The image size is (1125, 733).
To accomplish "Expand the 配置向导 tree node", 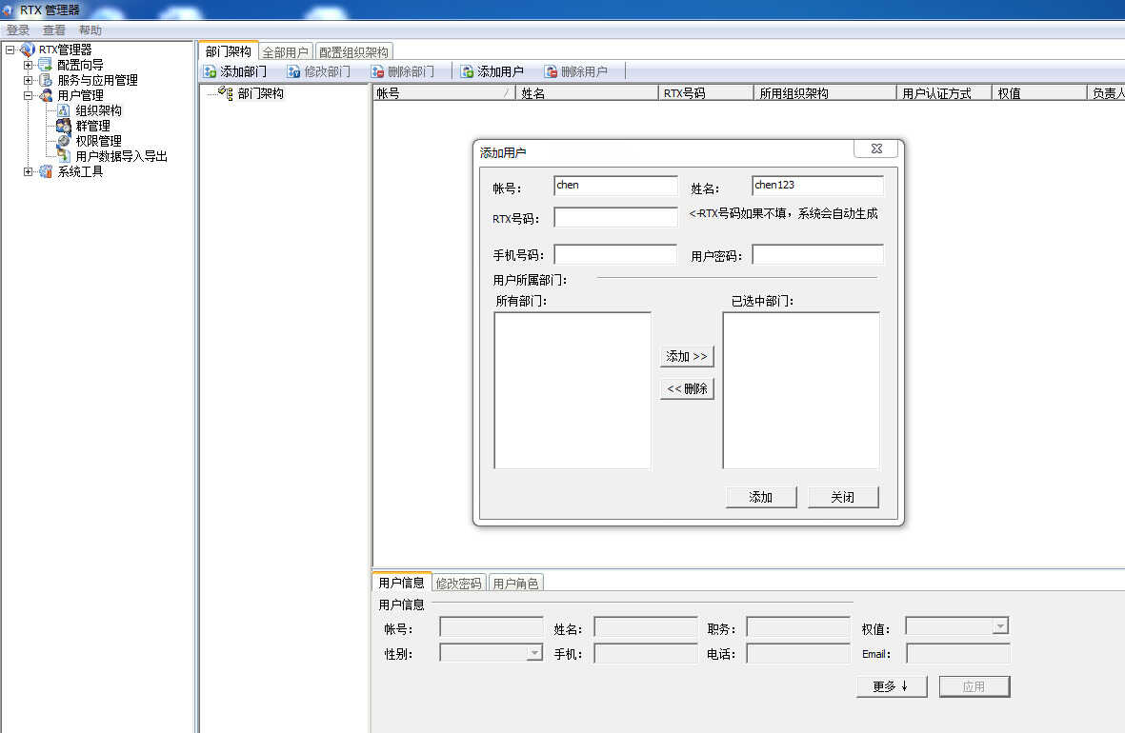I will 28,65.
